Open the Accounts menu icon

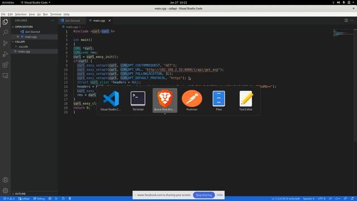(x=5, y=180)
